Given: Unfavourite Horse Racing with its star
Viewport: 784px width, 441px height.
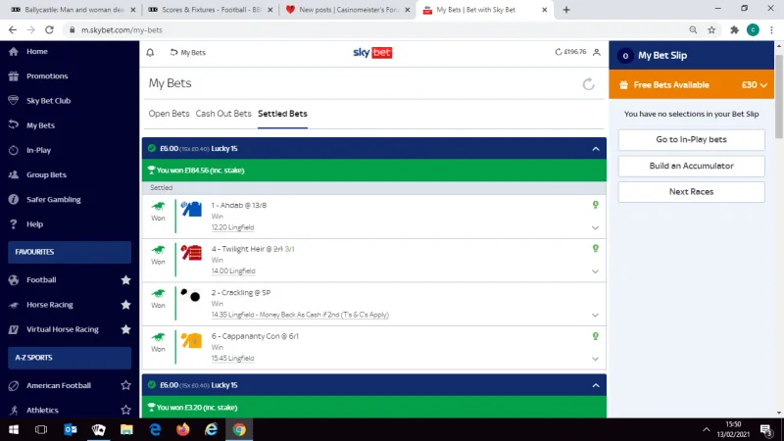Looking at the screenshot, I should tap(126, 305).
